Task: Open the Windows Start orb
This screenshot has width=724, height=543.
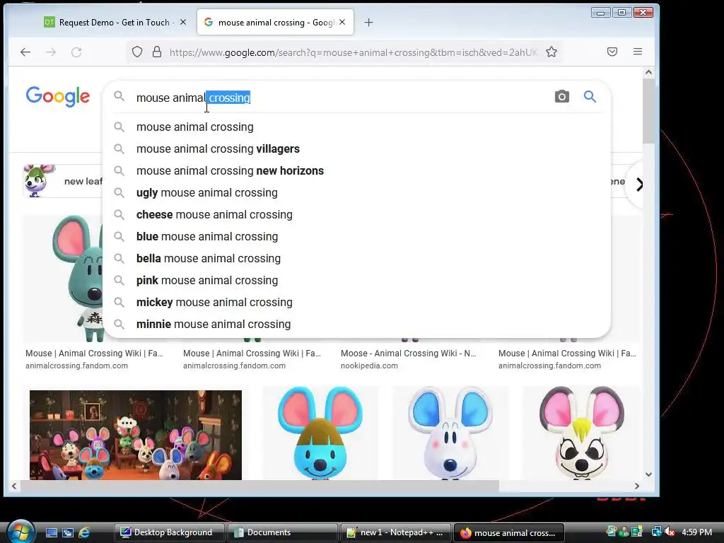Action: pyautogui.click(x=21, y=532)
